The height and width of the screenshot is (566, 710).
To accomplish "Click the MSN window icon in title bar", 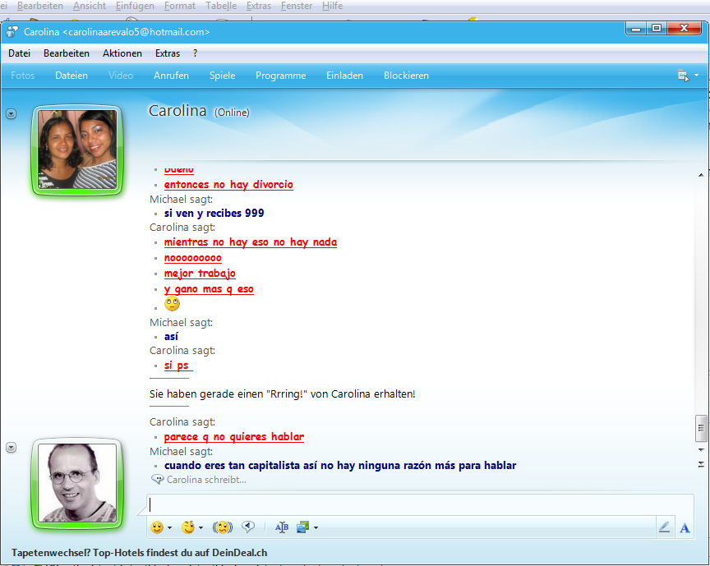I will pyautogui.click(x=12, y=32).
